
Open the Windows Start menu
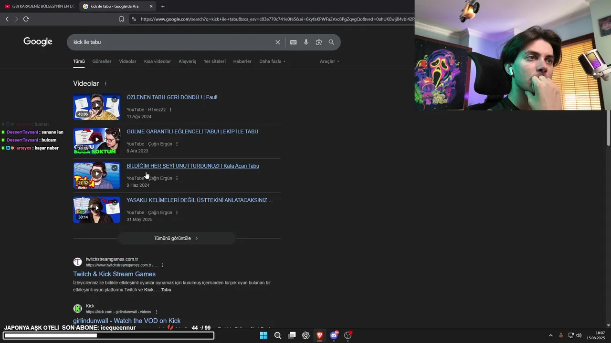click(x=263, y=335)
